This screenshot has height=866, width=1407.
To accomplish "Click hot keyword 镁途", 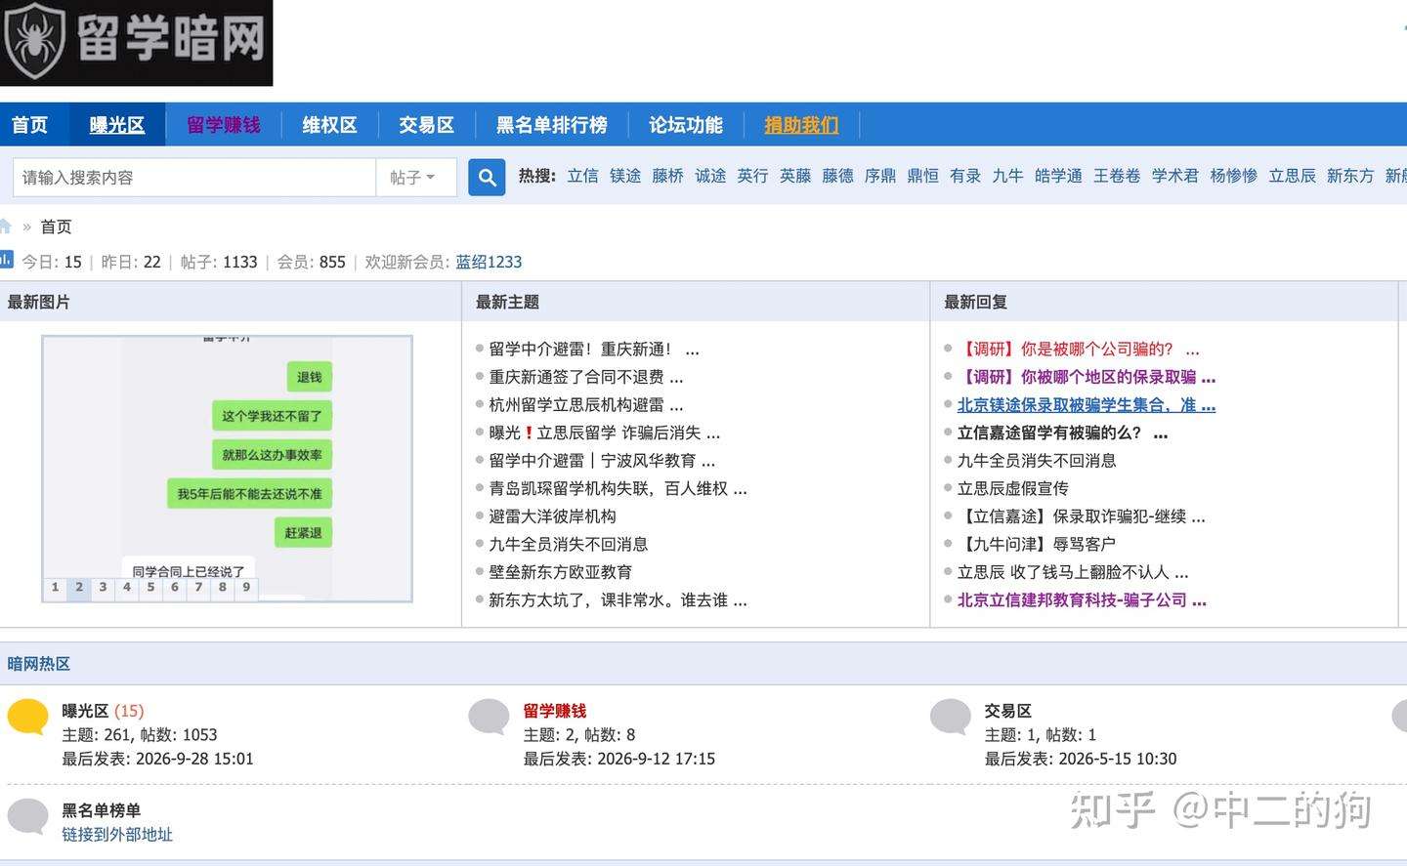I will tap(625, 176).
